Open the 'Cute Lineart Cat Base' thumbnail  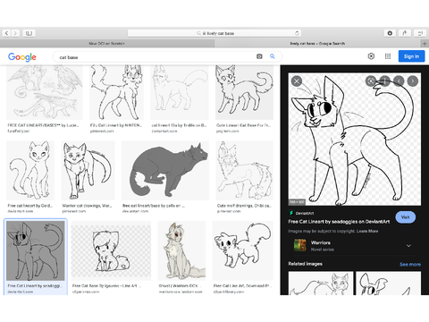pyautogui.click(x=244, y=92)
